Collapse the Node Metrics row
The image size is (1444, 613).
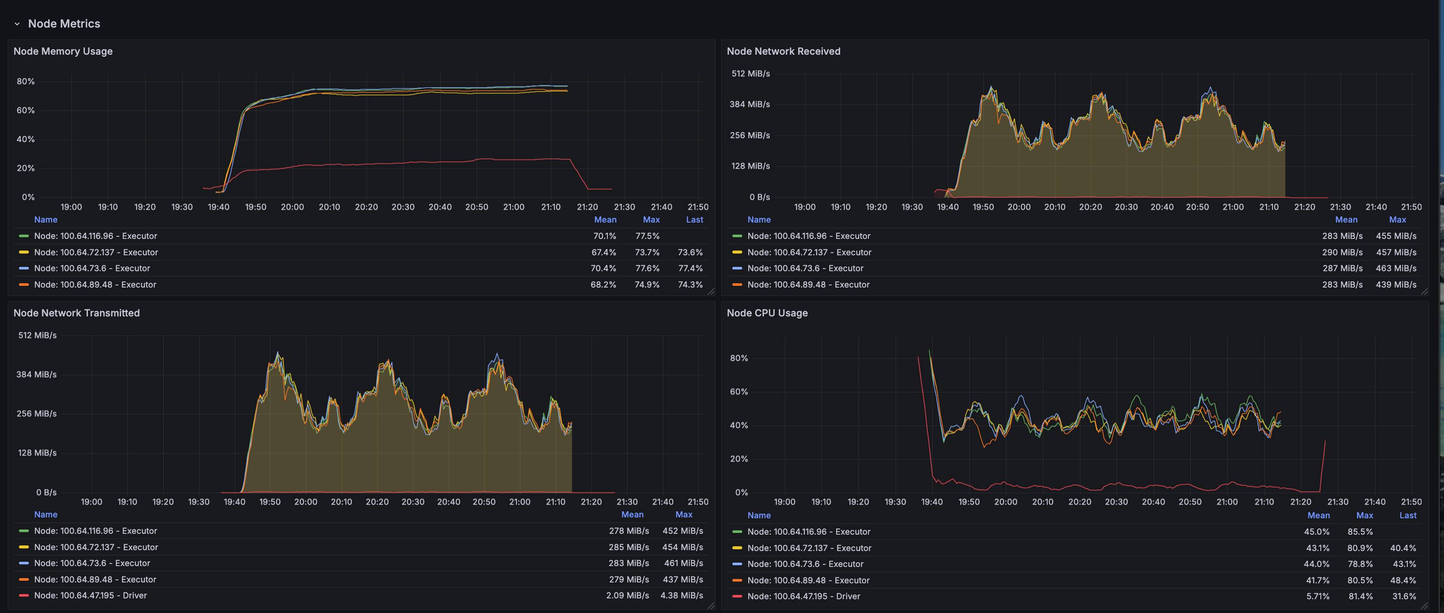point(17,24)
